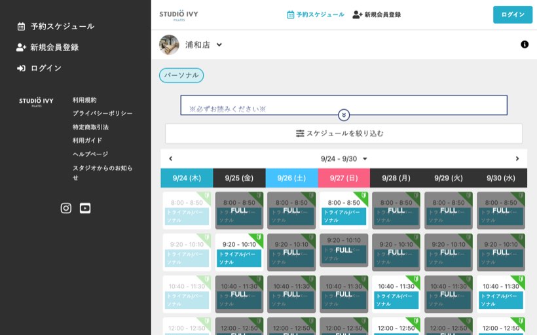Book 9/30 10:40 - 11:30 trial slot
Screen dimensions: 537x335
(501, 294)
